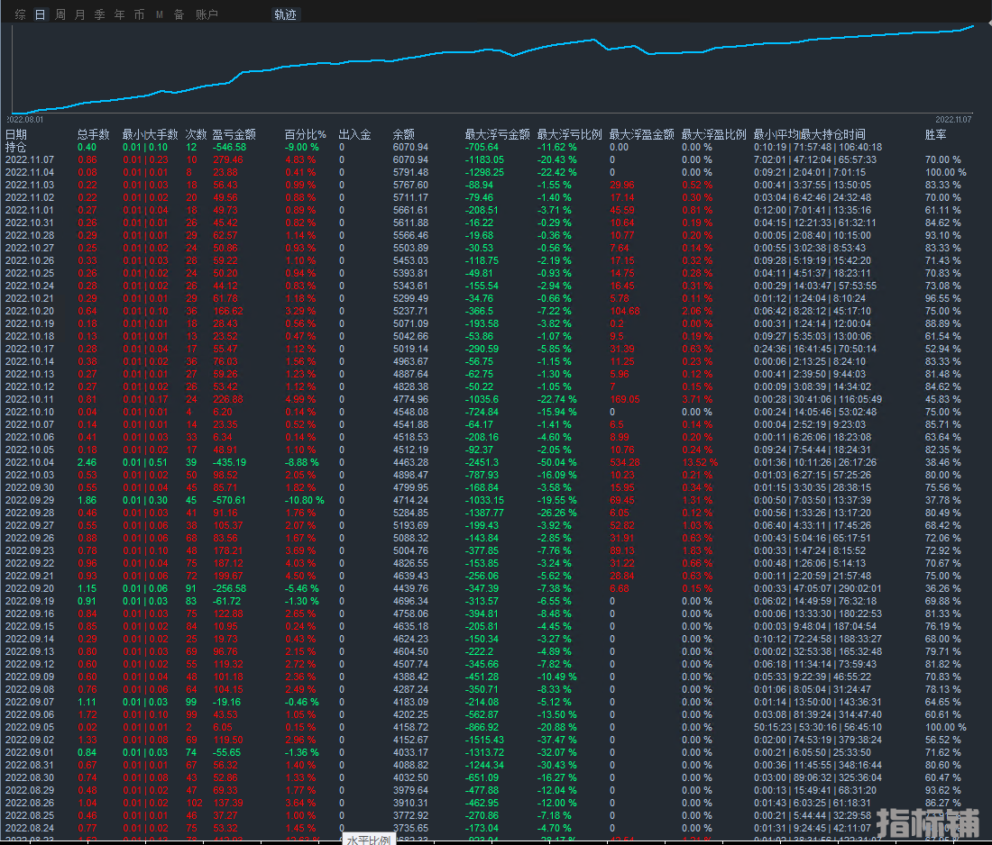The width and height of the screenshot is (992, 845).
Task: Switch to the 账户 account tab
Action: click(207, 14)
